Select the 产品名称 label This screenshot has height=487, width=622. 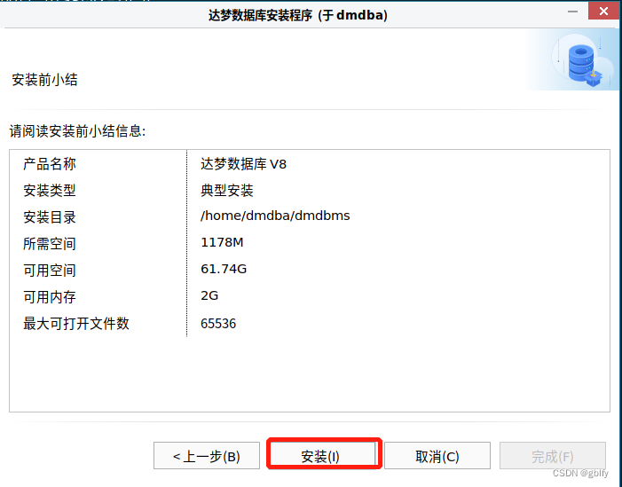click(x=50, y=164)
